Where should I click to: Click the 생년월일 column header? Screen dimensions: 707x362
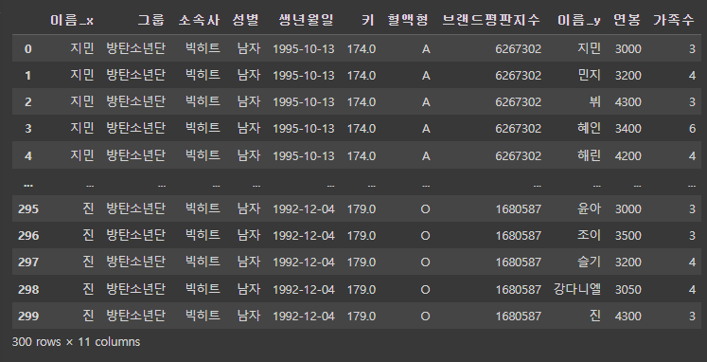[x=306, y=20]
